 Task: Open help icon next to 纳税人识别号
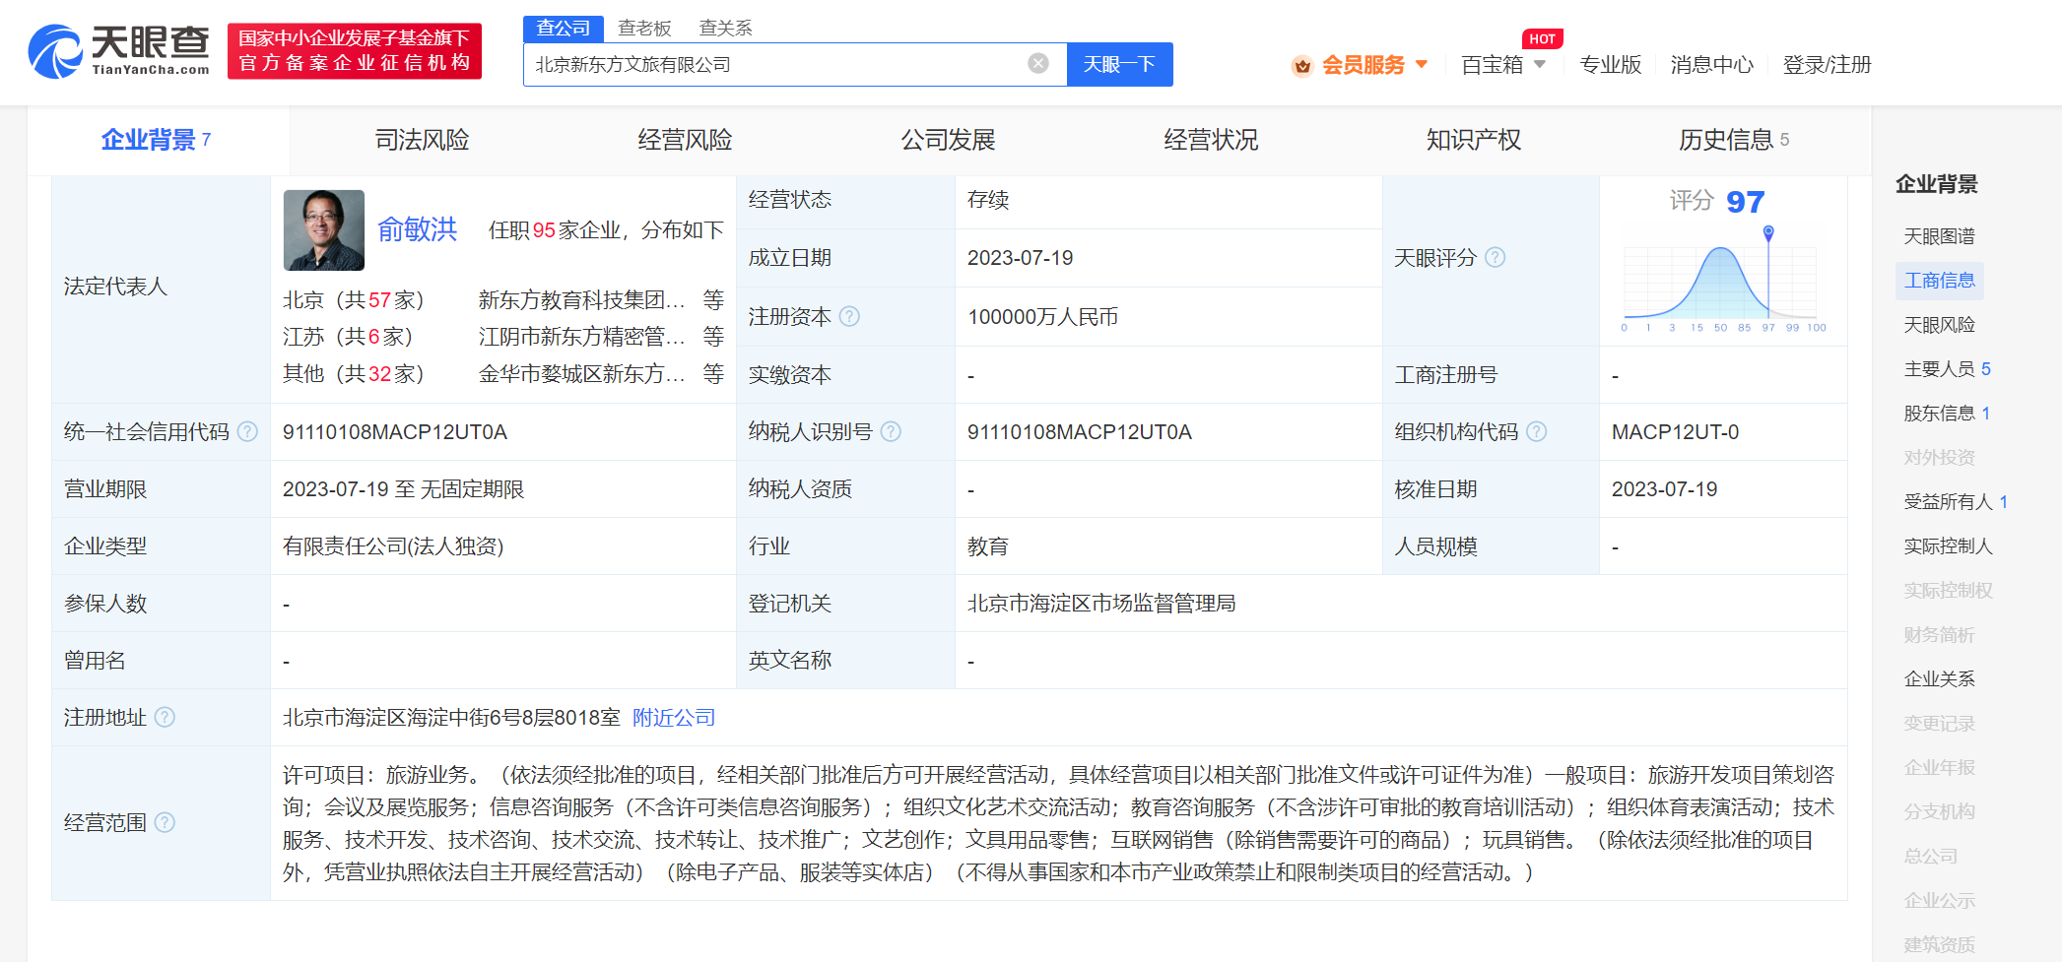[891, 431]
